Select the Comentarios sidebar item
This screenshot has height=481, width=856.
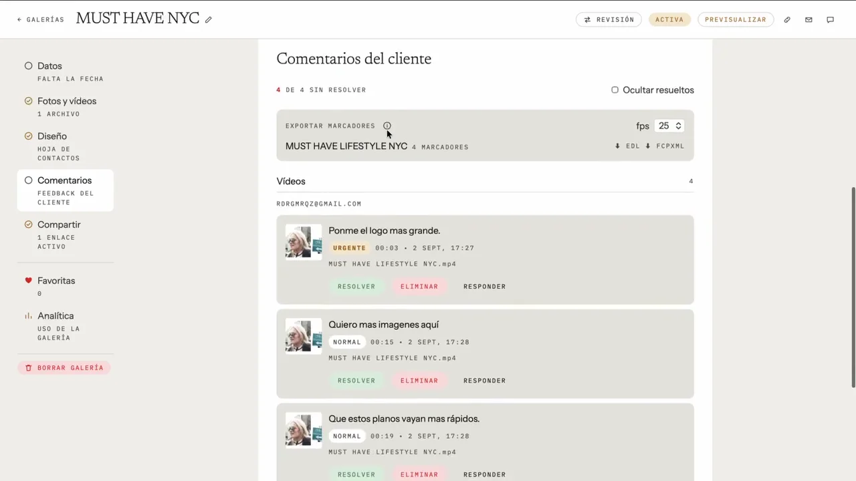pyautogui.click(x=65, y=190)
